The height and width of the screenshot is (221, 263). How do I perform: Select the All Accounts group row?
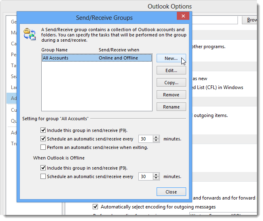[97, 58]
